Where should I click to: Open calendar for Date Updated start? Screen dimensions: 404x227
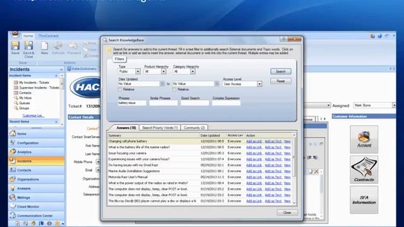click(162, 84)
